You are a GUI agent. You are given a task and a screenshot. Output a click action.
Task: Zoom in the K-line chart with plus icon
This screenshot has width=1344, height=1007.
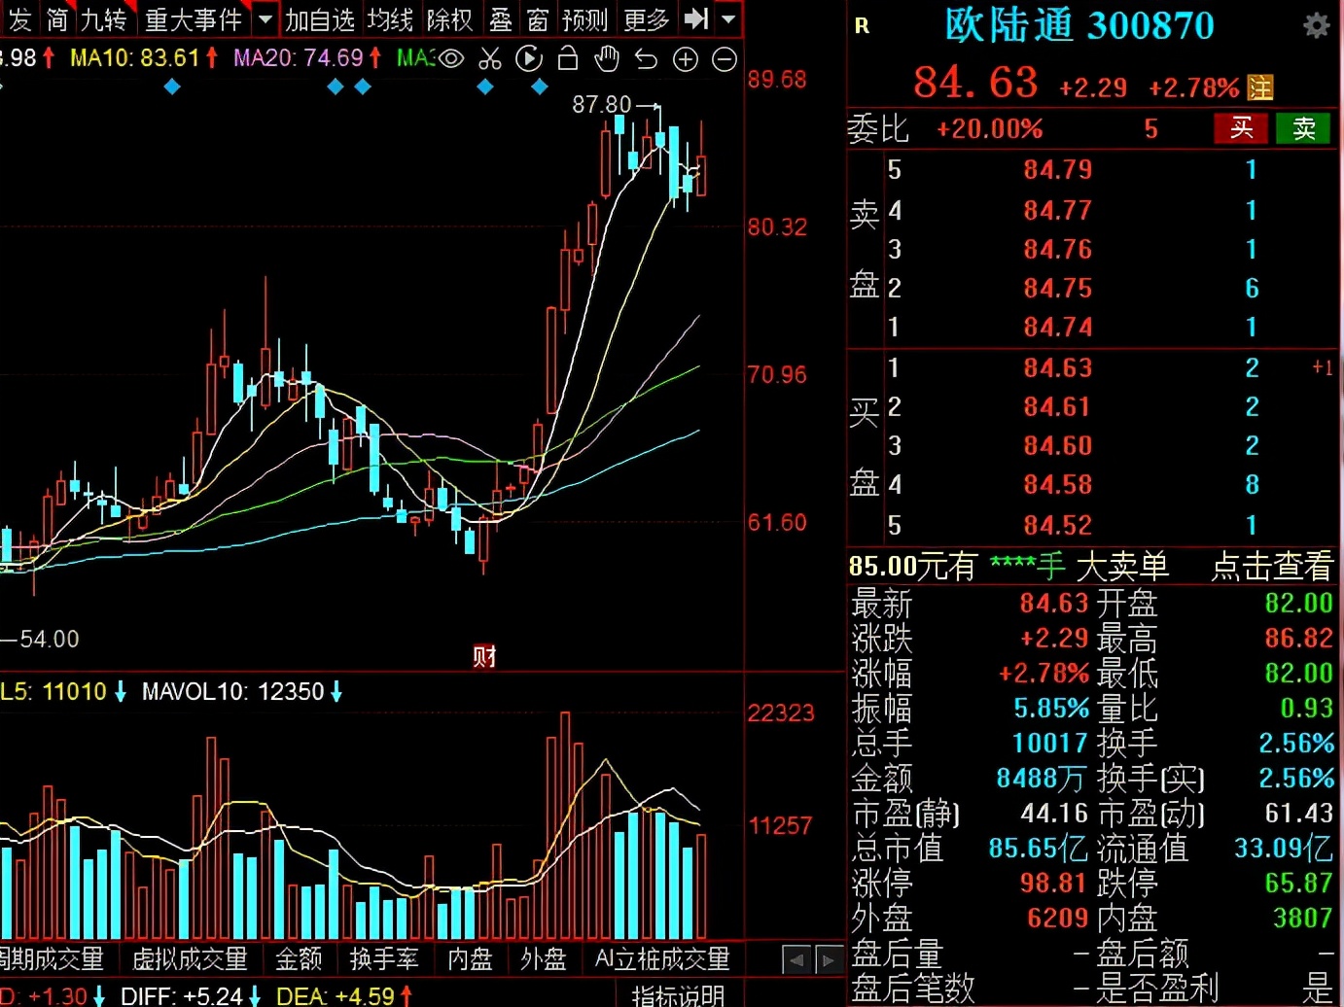(x=686, y=59)
